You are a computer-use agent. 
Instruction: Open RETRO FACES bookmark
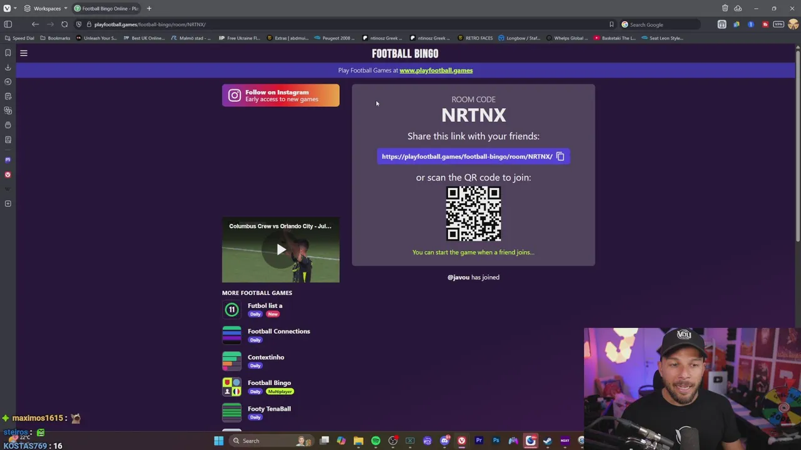(x=475, y=38)
